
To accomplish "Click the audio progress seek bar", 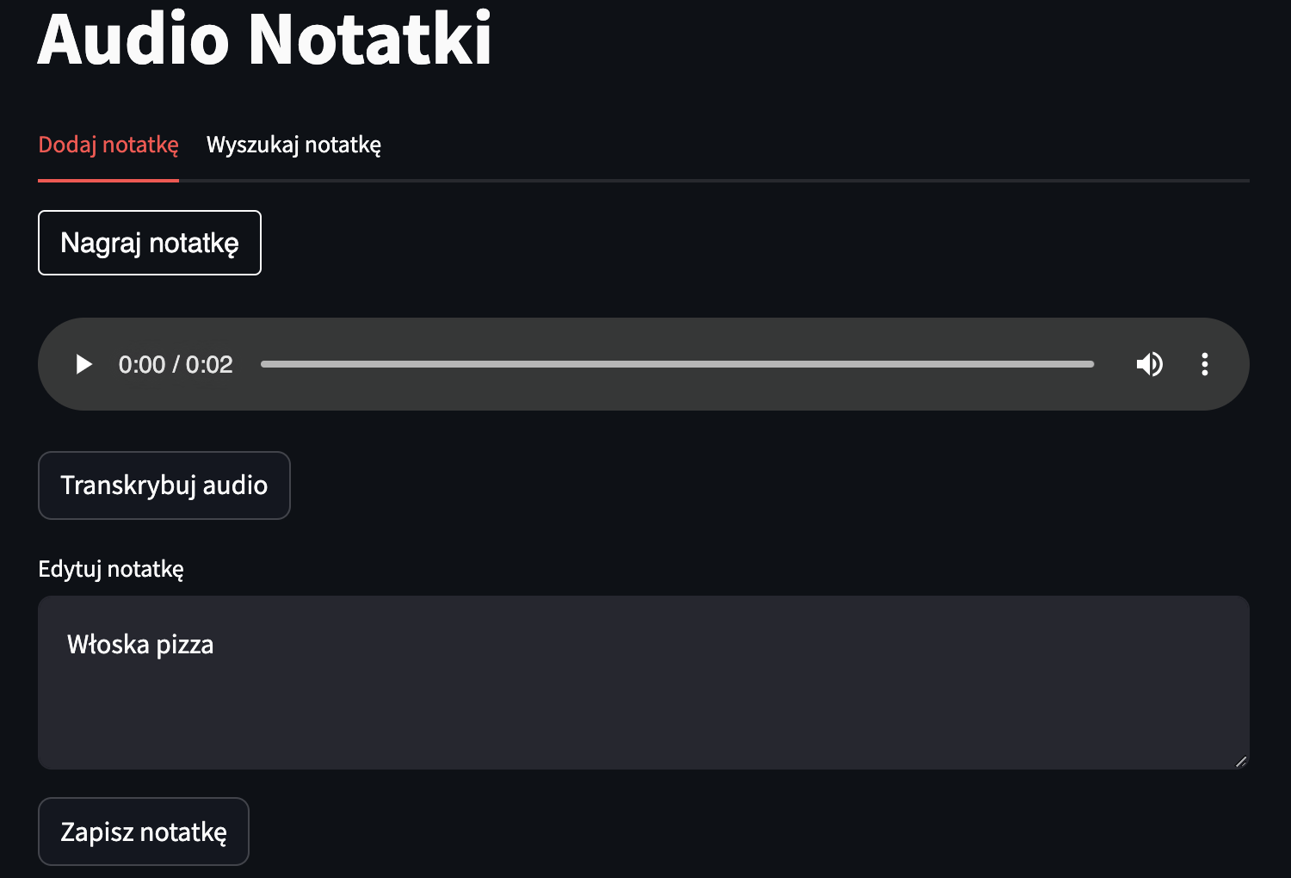I will [x=676, y=364].
